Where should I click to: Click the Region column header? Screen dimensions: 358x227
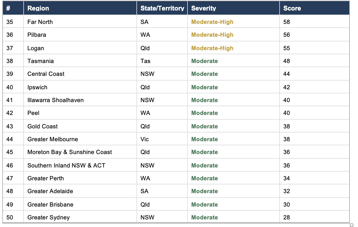click(x=80, y=8)
